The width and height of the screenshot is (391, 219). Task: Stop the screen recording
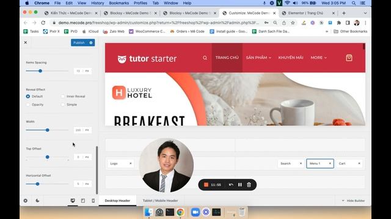206,185
